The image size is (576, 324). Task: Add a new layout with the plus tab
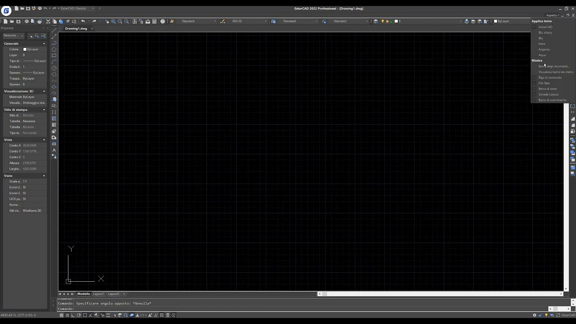(x=125, y=294)
